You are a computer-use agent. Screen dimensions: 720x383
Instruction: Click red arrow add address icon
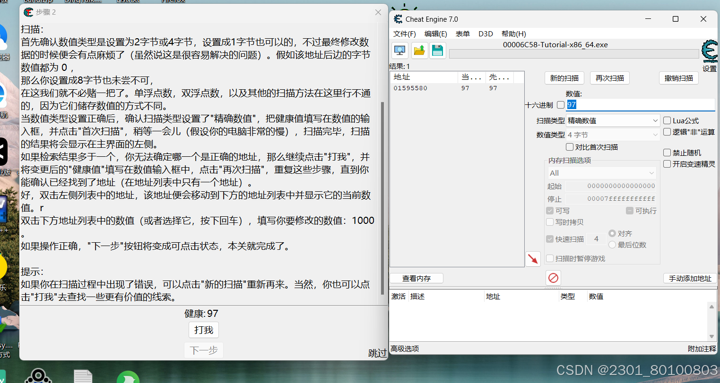point(533,259)
